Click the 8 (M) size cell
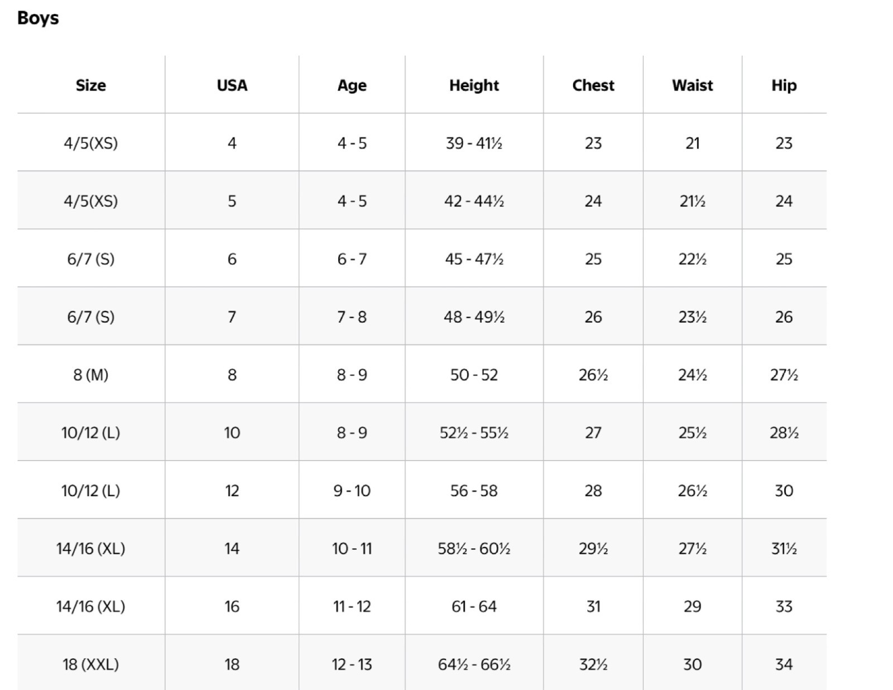Screen dimensions: 893x690 tap(90, 375)
